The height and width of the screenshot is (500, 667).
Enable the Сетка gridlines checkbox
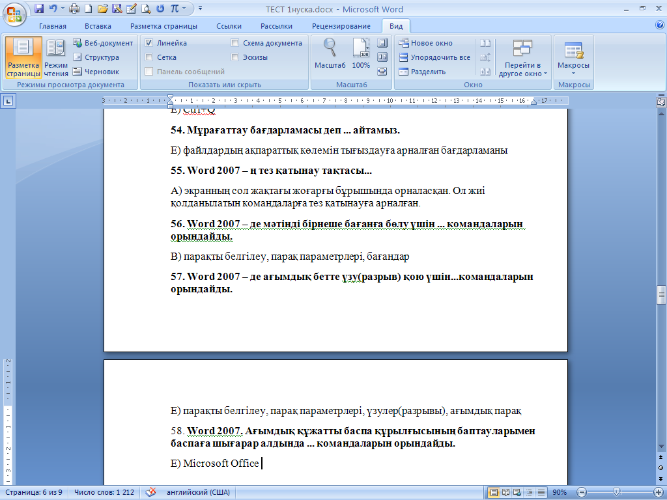point(149,57)
